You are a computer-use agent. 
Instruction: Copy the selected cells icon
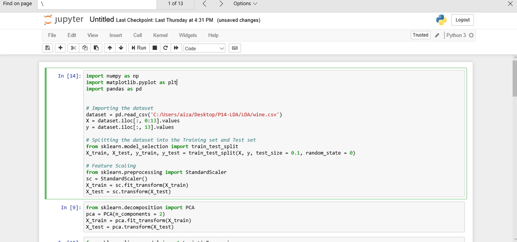coord(85,48)
